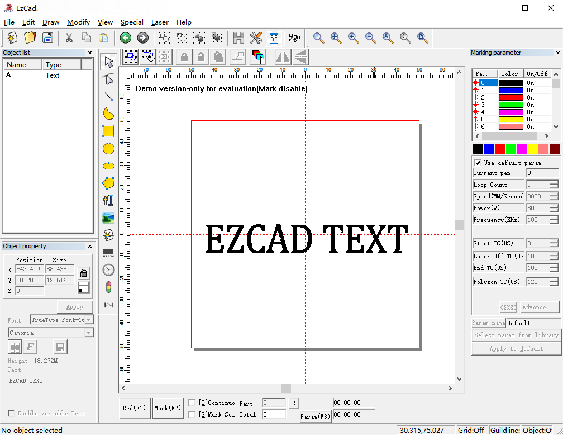Pick the blue swatch in color palette
The height and width of the screenshot is (435, 563).
click(x=489, y=149)
